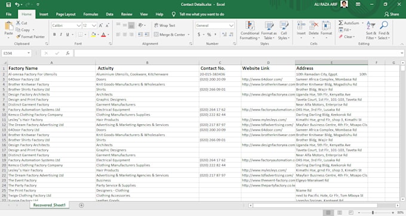This screenshot has height=216, width=406.
Task: Open Sort & Filter menu
Action: [x=371, y=30]
